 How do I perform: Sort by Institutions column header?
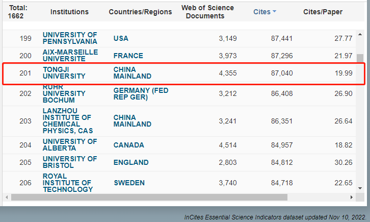pyautogui.click(x=69, y=12)
